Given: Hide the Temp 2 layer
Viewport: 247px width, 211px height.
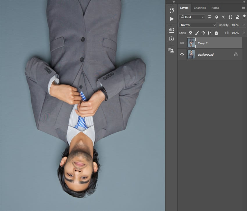Looking at the screenshot, I should pos(182,43).
